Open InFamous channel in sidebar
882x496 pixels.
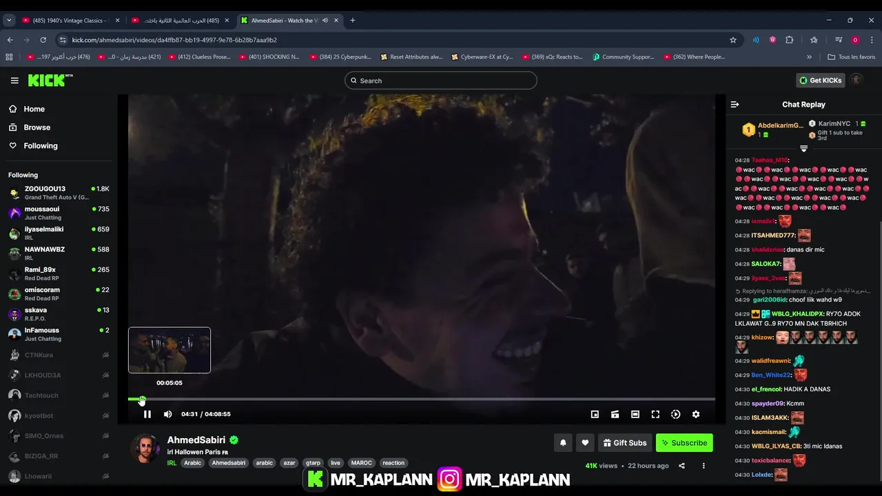(59, 334)
